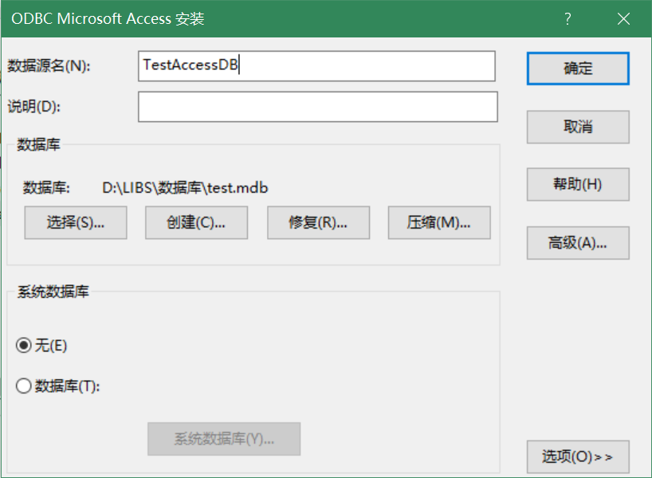Viewport: 652px width, 478px height.
Task: Focus the empty 说明(D) description field
Action: (317, 107)
